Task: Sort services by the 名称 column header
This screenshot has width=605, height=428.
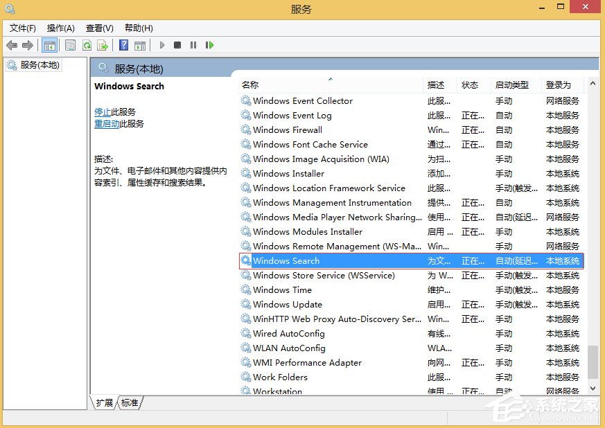Action: click(x=249, y=84)
